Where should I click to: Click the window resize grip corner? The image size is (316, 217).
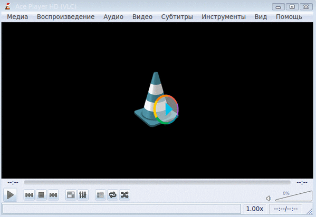pos(309,211)
